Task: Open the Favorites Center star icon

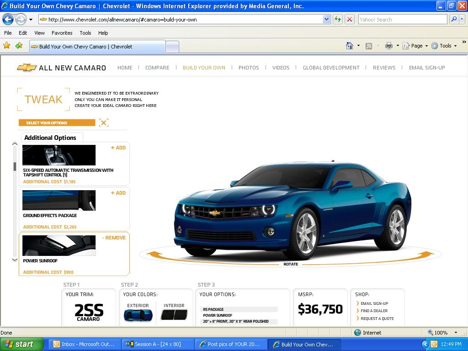Action: [6, 46]
